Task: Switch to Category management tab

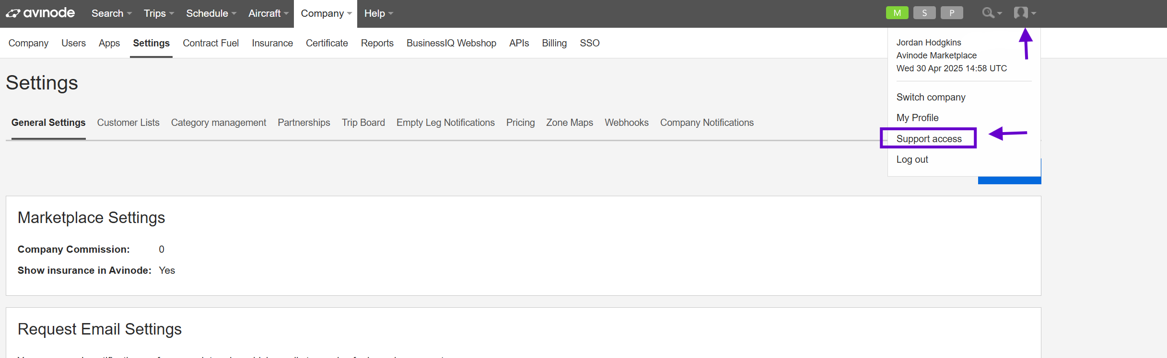Action: pos(219,123)
